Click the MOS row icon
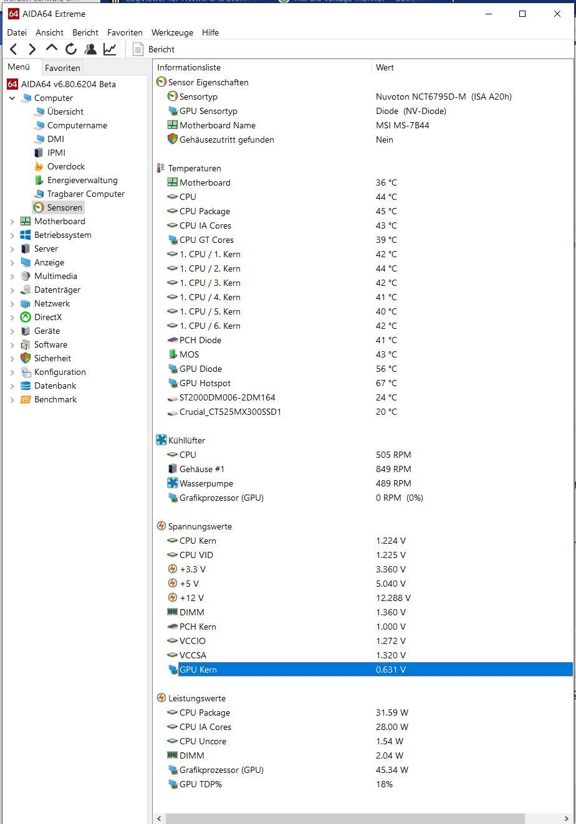576x824 pixels. pyautogui.click(x=173, y=354)
